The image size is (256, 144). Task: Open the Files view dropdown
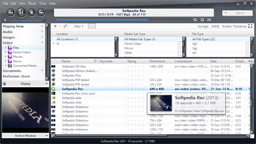point(78,26)
